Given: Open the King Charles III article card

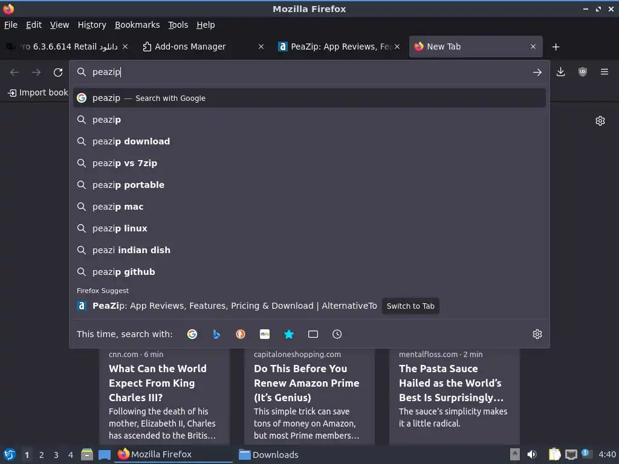Looking at the screenshot, I should tap(164, 396).
